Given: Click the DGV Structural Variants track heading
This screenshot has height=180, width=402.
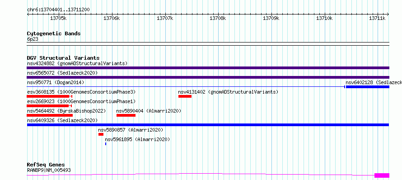Looking at the screenshot, I should [63, 58].
